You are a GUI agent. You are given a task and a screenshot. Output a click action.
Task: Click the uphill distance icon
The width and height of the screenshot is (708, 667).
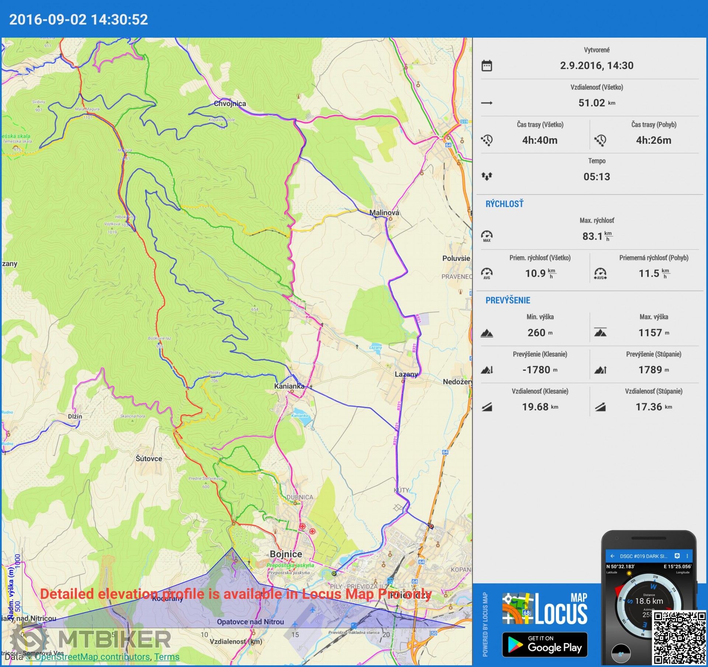[x=600, y=407]
